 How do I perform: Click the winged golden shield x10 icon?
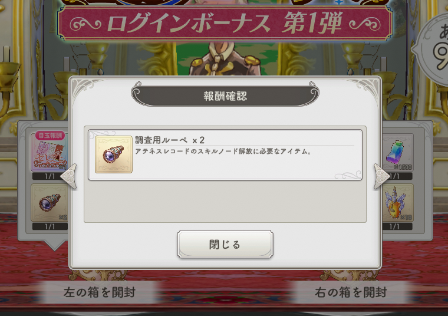[397, 203]
